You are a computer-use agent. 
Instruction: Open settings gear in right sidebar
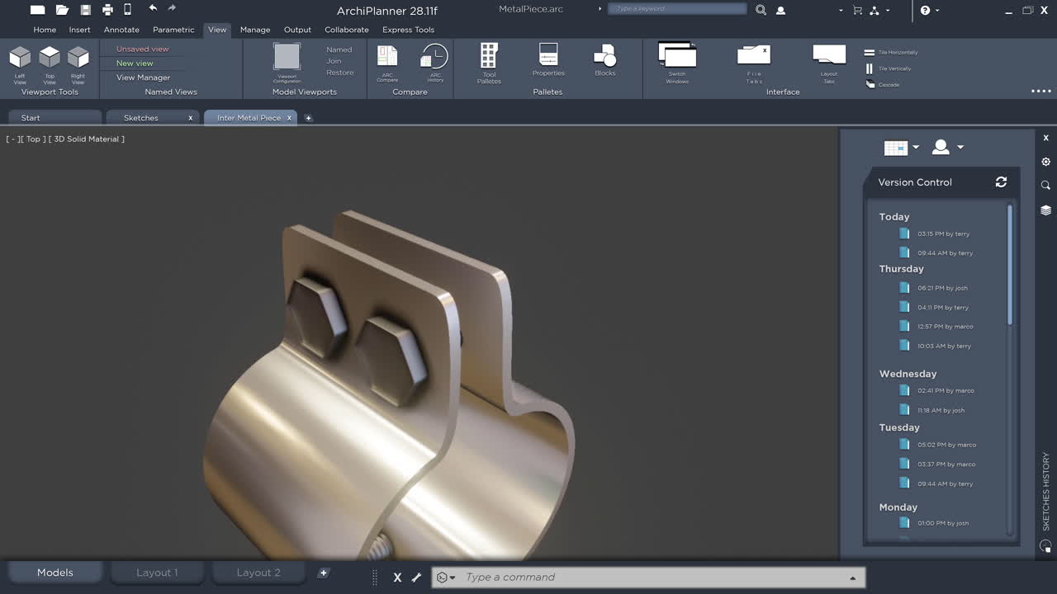pyautogui.click(x=1045, y=161)
